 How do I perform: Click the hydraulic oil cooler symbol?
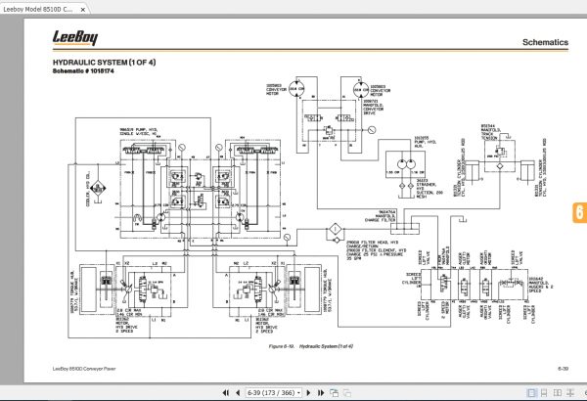click(x=98, y=189)
